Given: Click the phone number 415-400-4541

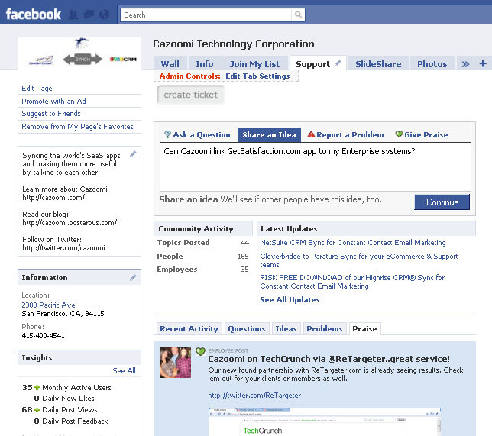Looking at the screenshot, I should [43, 336].
